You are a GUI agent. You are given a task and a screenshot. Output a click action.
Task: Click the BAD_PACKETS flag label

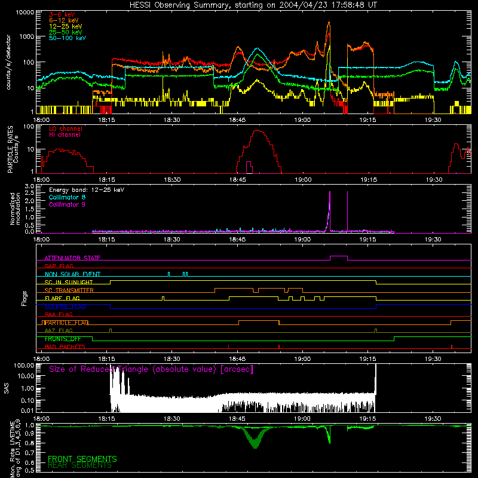pos(65,347)
